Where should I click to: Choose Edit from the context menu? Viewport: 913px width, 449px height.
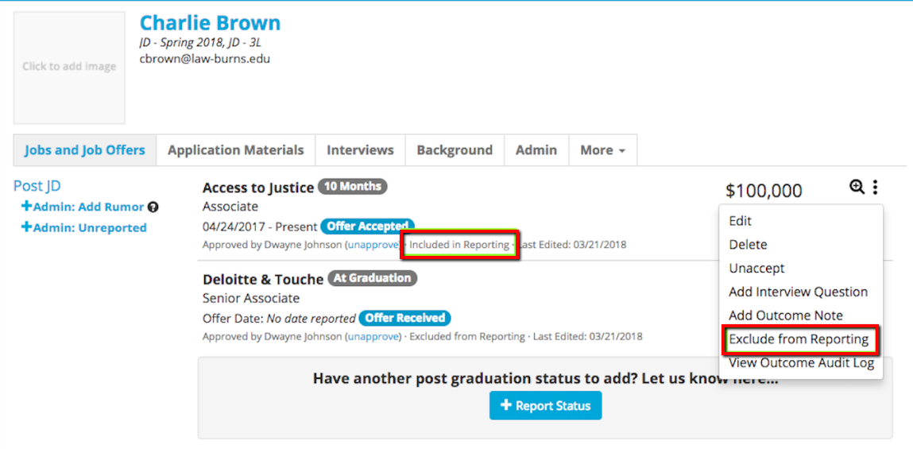click(741, 221)
